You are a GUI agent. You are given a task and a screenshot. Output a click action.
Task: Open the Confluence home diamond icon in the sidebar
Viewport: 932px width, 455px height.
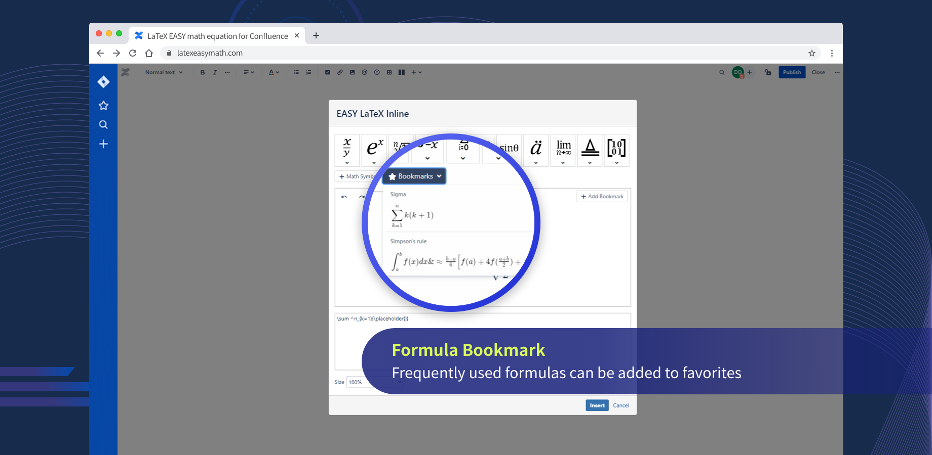coord(103,81)
